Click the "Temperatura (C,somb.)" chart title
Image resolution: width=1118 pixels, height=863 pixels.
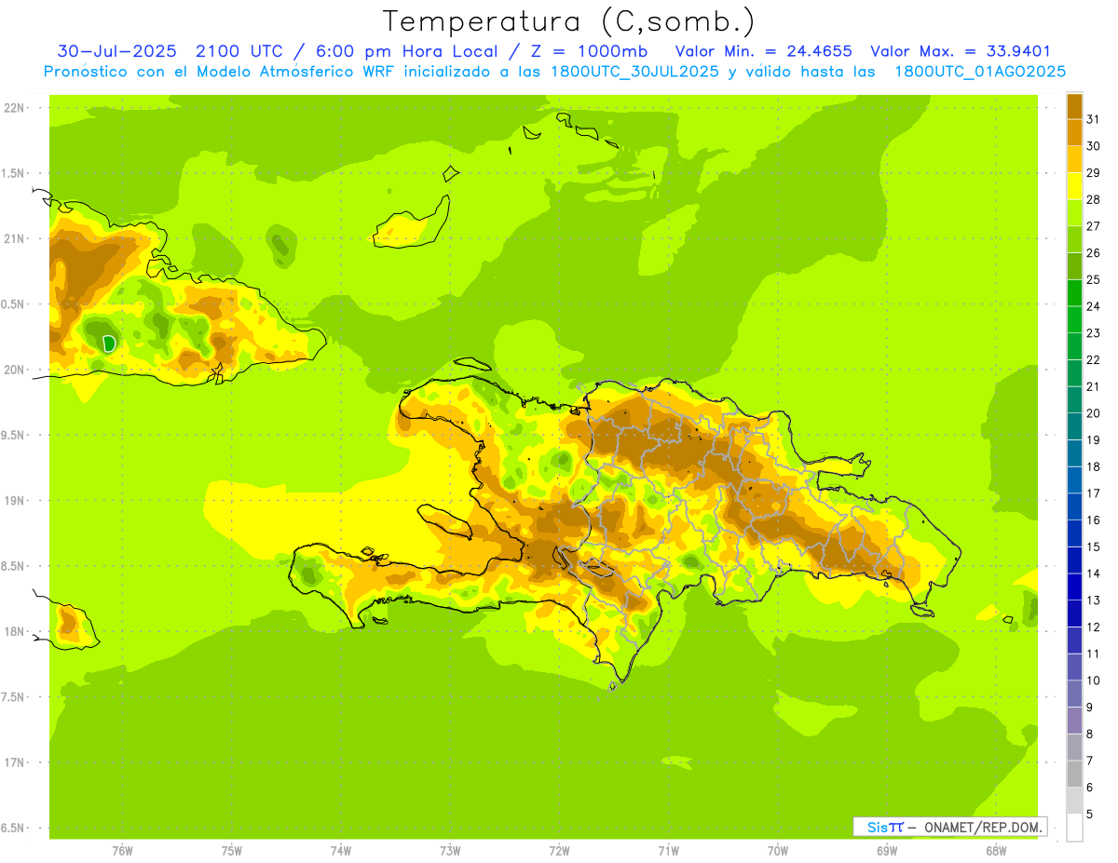568,21
